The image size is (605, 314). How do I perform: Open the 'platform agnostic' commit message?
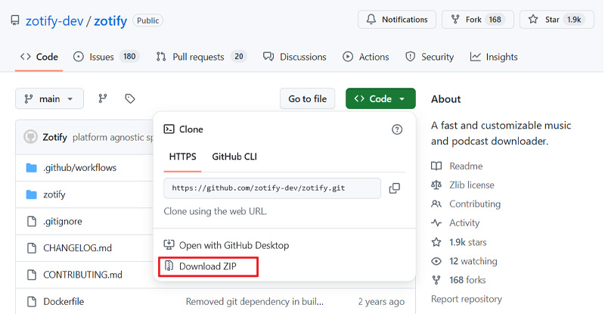(x=113, y=138)
